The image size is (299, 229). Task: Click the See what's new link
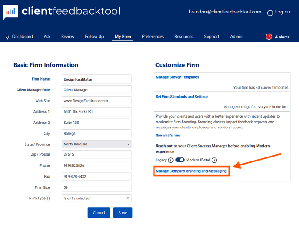(168, 136)
